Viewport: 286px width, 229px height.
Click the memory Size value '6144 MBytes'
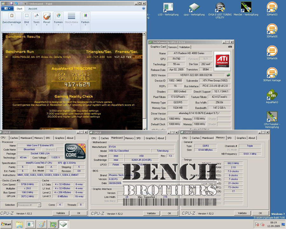206,150
